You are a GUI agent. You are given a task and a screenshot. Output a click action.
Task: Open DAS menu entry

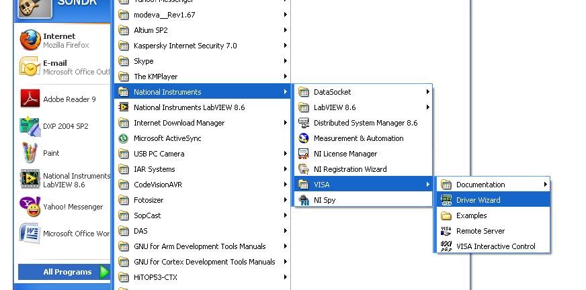tap(202, 231)
